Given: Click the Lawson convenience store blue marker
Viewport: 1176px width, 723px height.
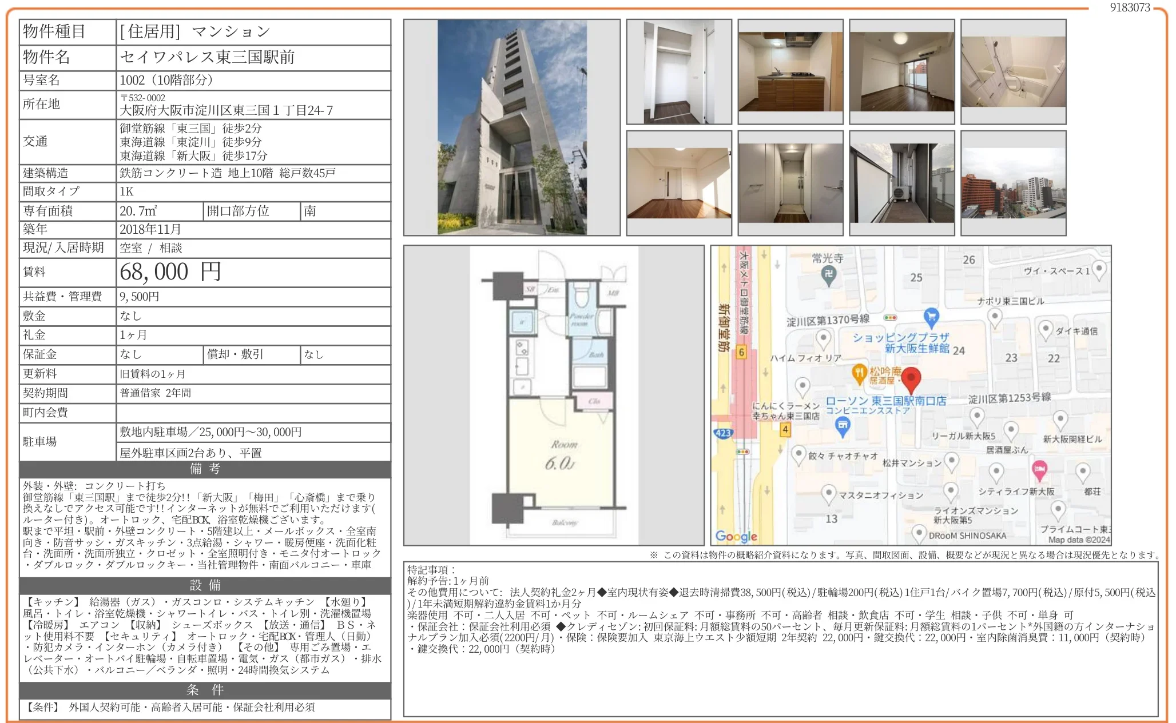Looking at the screenshot, I should coord(842,425).
